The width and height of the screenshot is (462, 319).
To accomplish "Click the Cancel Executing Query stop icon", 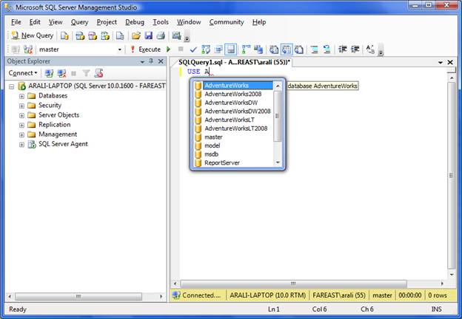I will 181,49.
